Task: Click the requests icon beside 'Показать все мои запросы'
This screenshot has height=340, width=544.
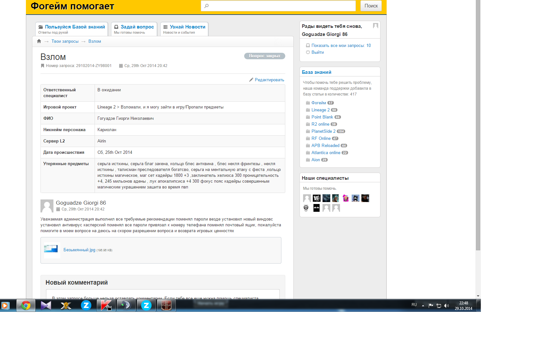Action: pos(308,46)
